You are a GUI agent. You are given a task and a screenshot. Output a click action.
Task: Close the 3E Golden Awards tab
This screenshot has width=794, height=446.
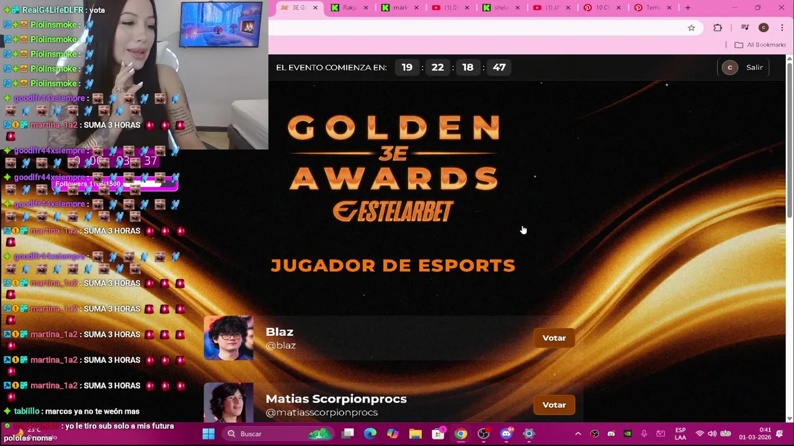315,7
